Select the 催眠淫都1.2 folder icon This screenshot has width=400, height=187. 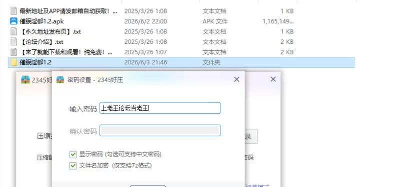coord(13,62)
